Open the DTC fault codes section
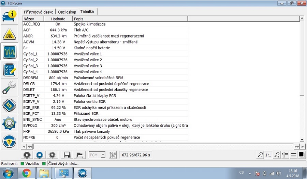 (10, 34)
